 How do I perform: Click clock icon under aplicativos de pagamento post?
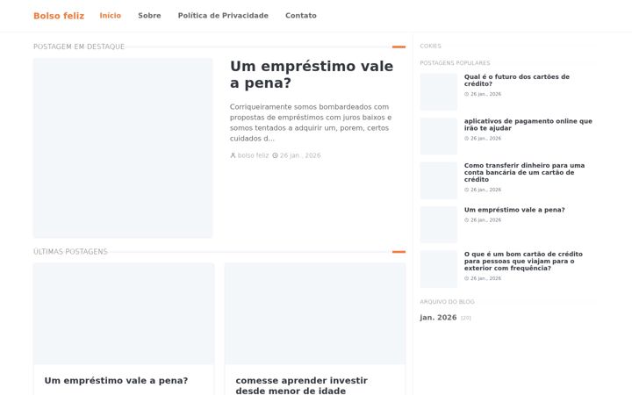click(466, 139)
